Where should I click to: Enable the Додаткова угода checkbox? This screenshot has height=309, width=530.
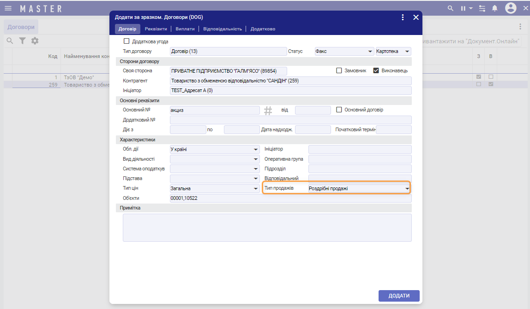(x=126, y=41)
